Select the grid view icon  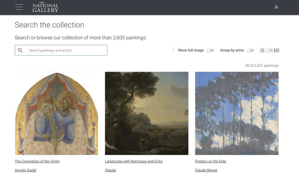click(x=262, y=50)
